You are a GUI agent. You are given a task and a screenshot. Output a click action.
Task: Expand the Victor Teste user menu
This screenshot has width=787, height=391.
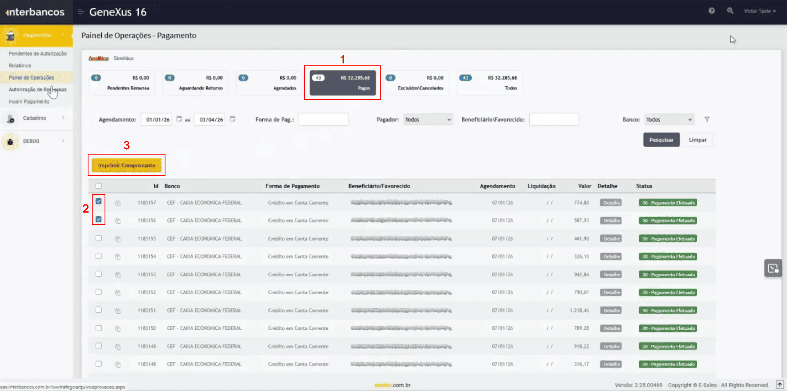759,11
